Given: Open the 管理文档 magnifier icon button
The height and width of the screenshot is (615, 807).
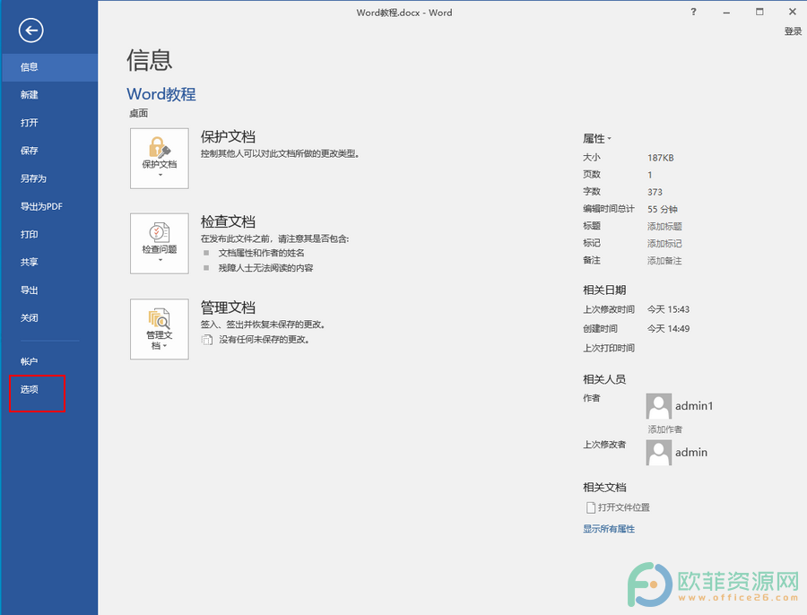Looking at the screenshot, I should [160, 329].
